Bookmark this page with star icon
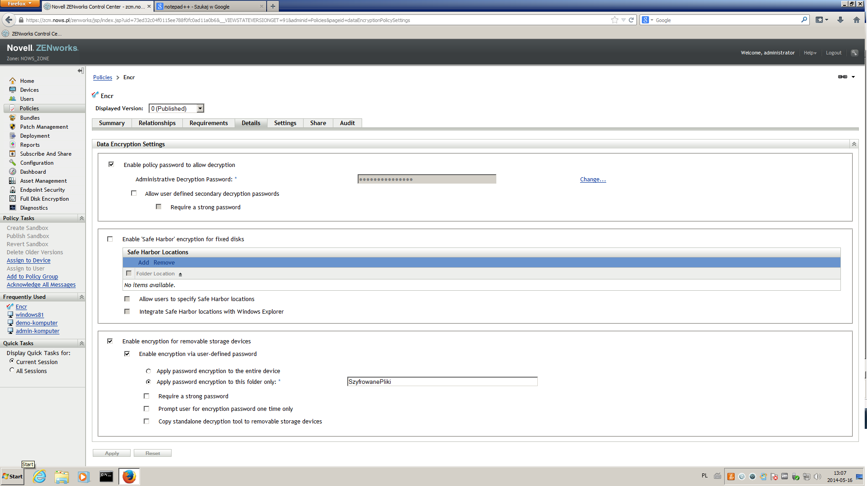The image size is (867, 486). (x=614, y=20)
